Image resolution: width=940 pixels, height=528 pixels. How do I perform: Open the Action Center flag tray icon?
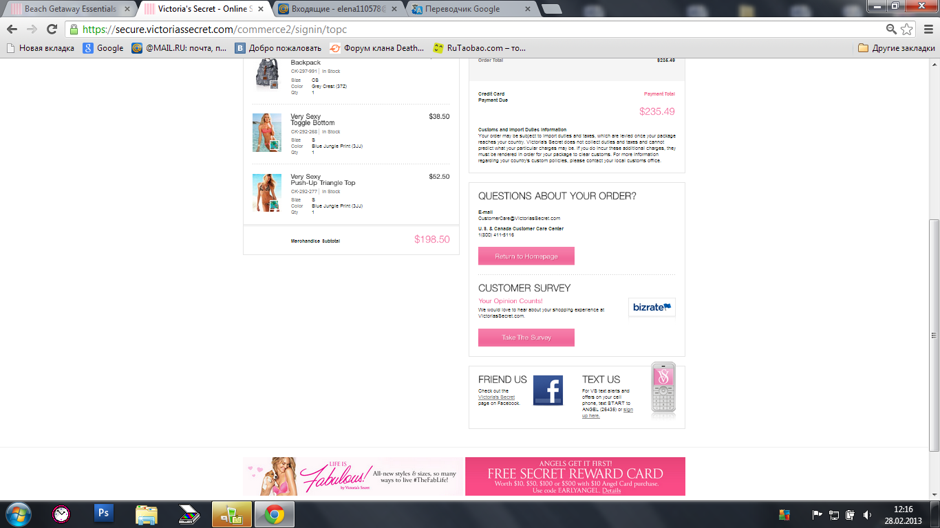point(818,514)
